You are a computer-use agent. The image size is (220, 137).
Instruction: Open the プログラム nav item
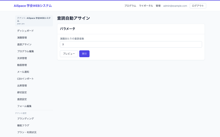point(130,6)
